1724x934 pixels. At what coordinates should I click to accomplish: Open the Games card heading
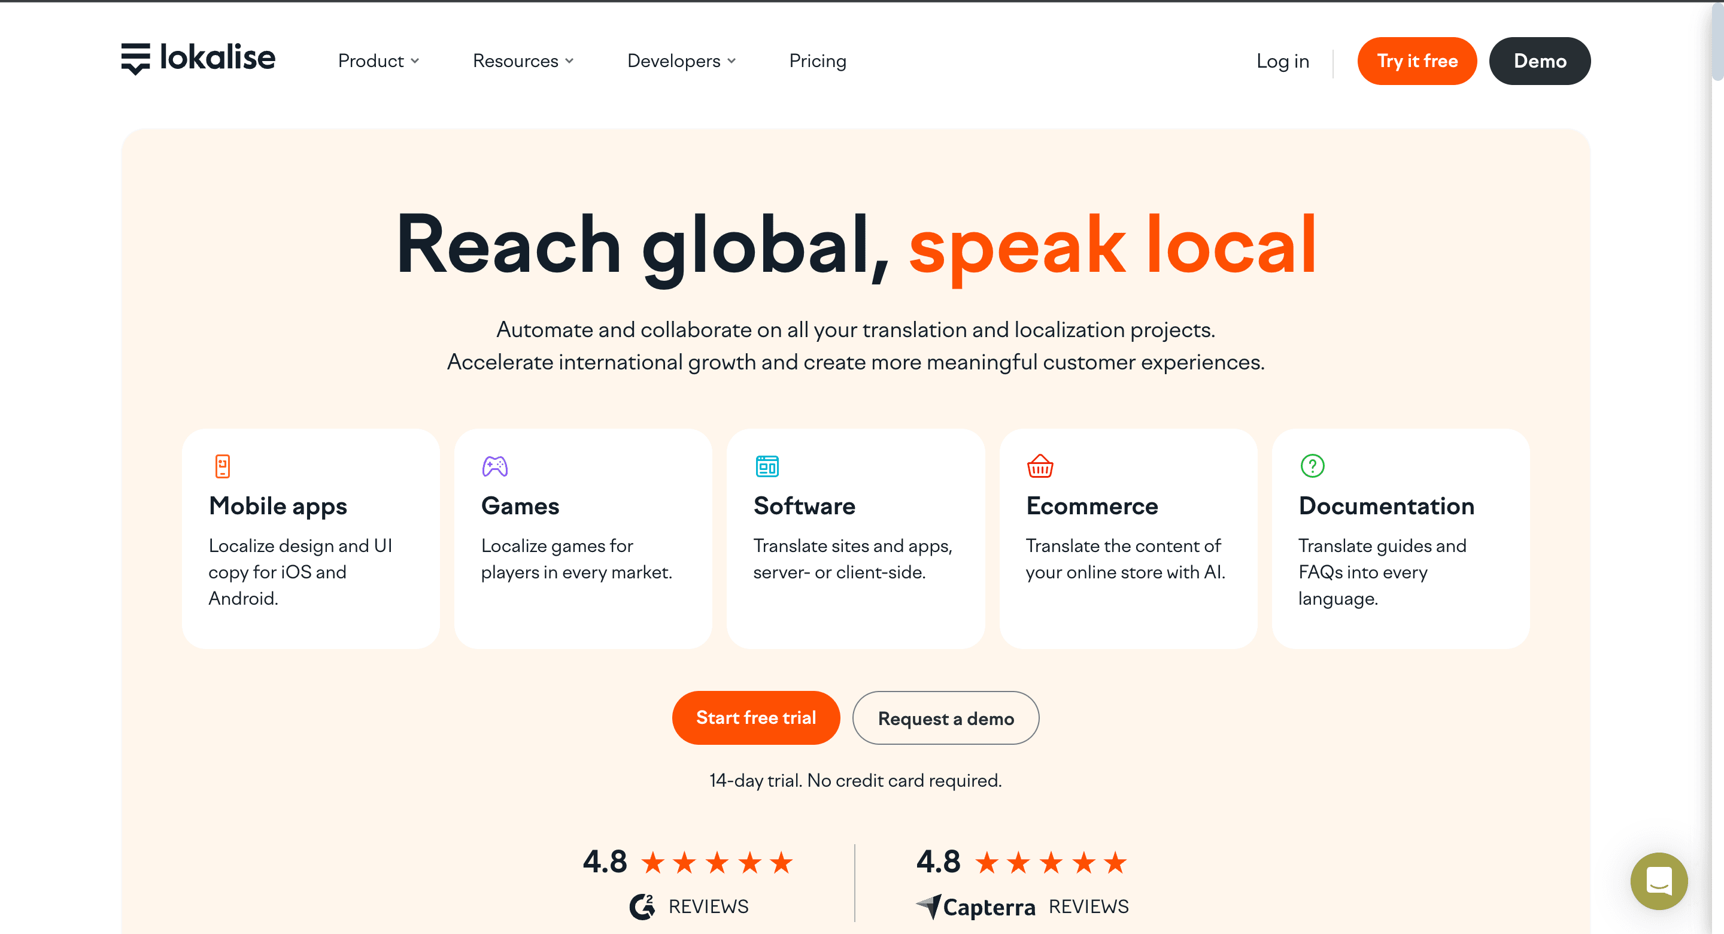click(x=520, y=506)
